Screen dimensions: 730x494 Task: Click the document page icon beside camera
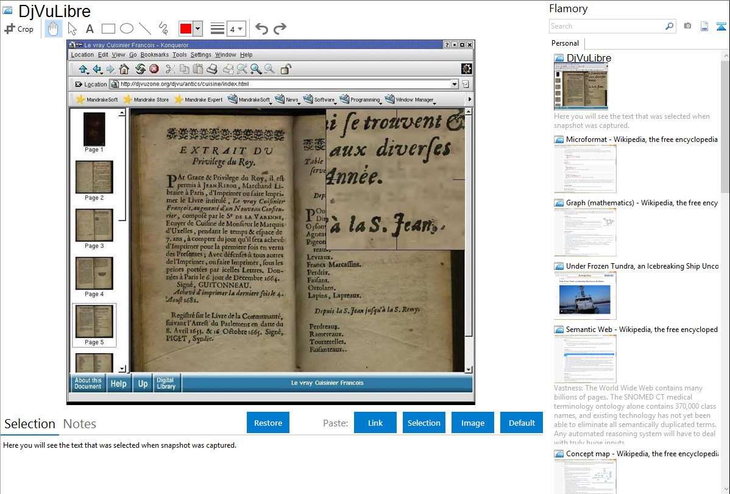[704, 26]
